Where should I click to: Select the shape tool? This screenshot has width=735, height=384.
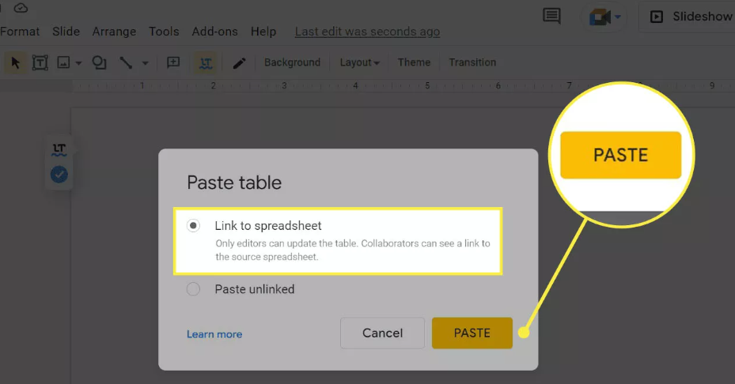click(x=99, y=62)
